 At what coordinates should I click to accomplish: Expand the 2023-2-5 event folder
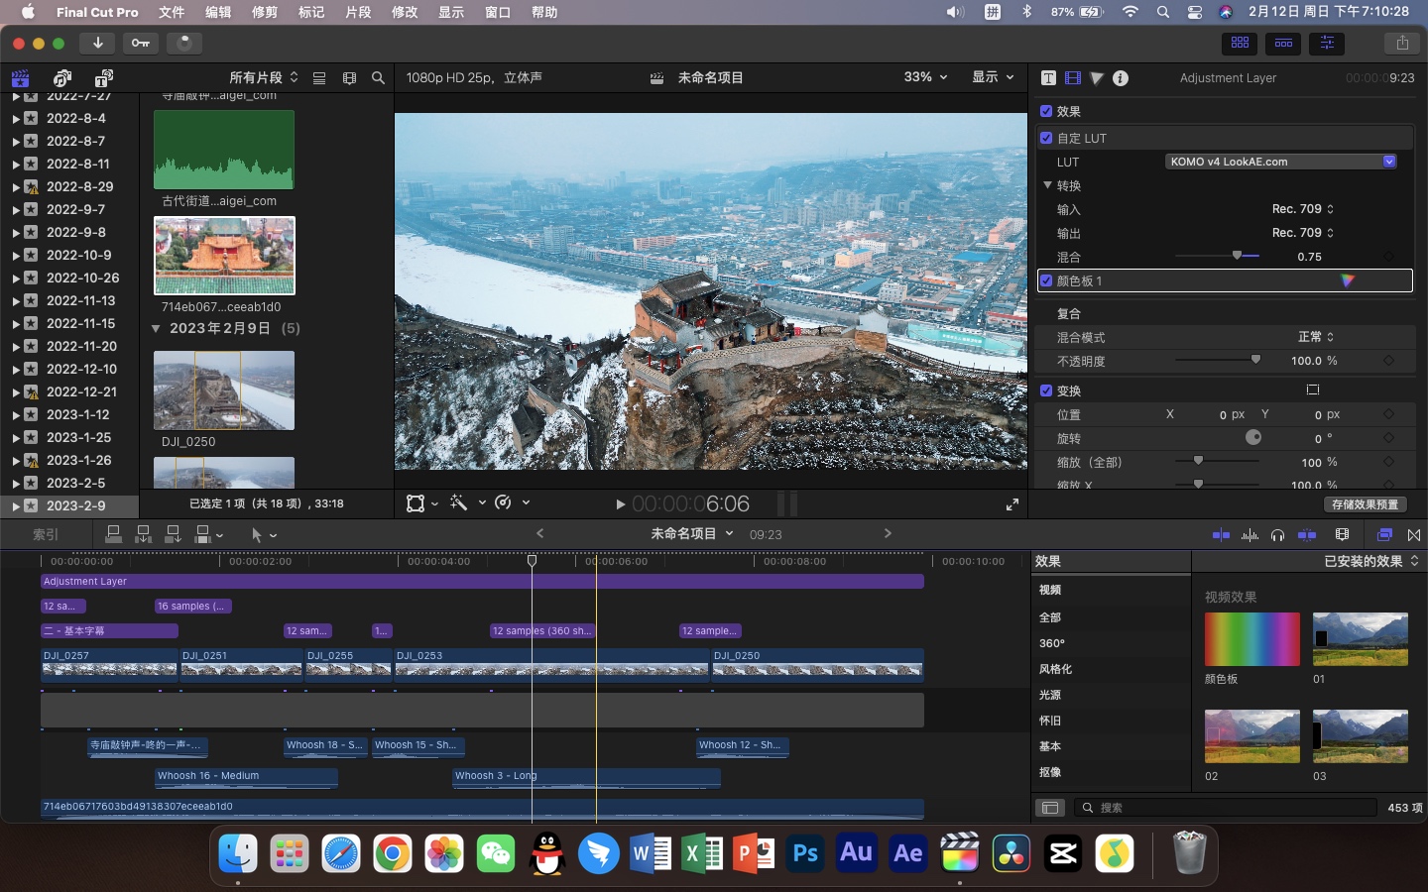pos(16,484)
